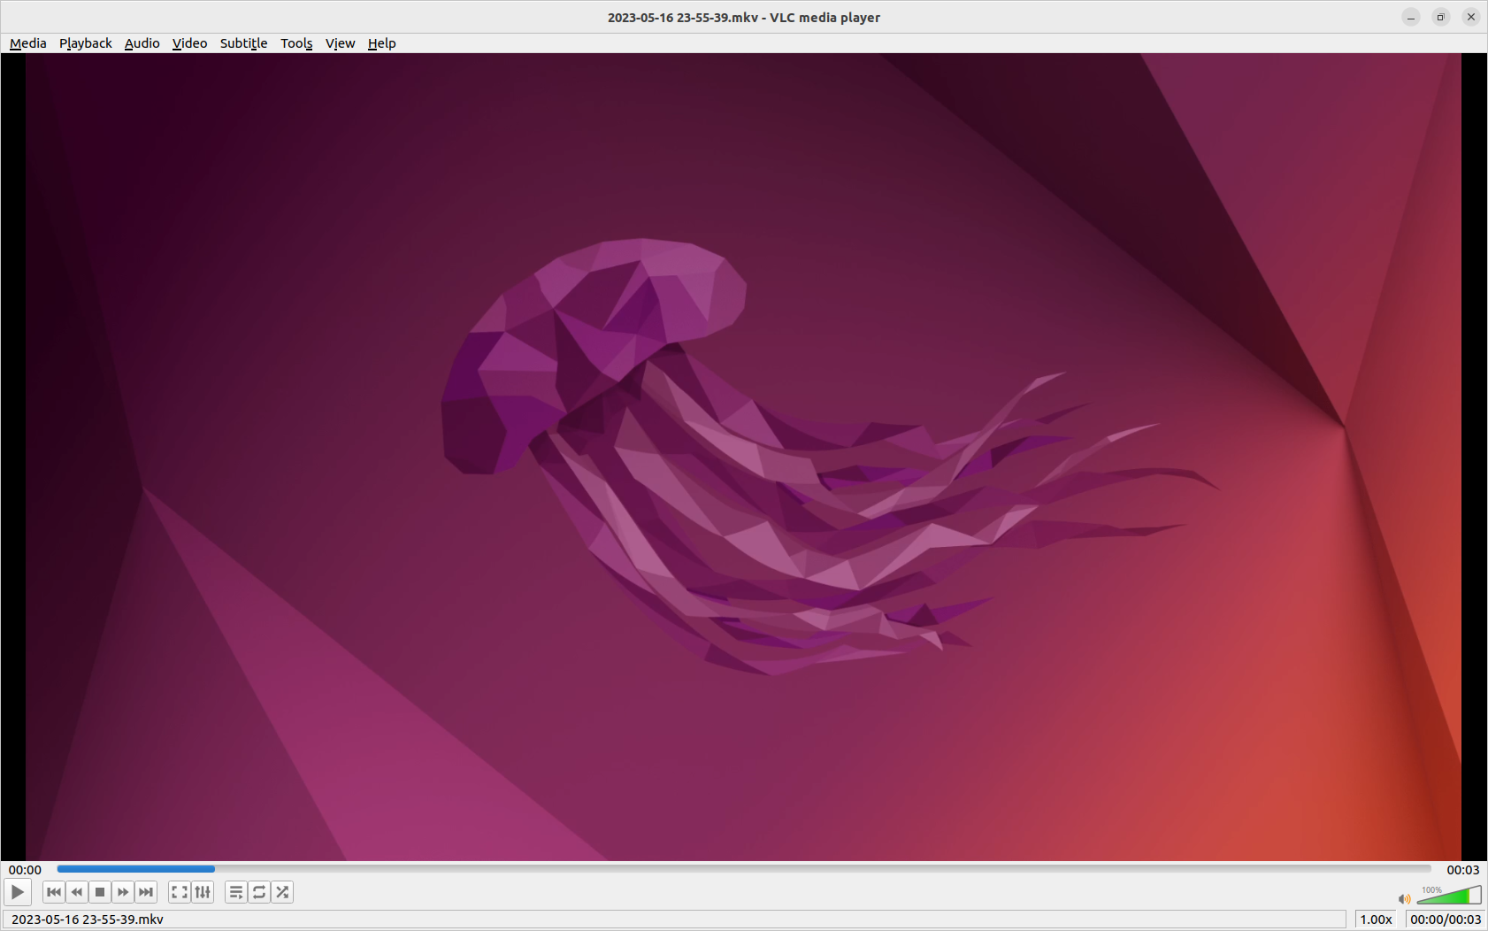
Task: Jump to next media item
Action: (146, 892)
